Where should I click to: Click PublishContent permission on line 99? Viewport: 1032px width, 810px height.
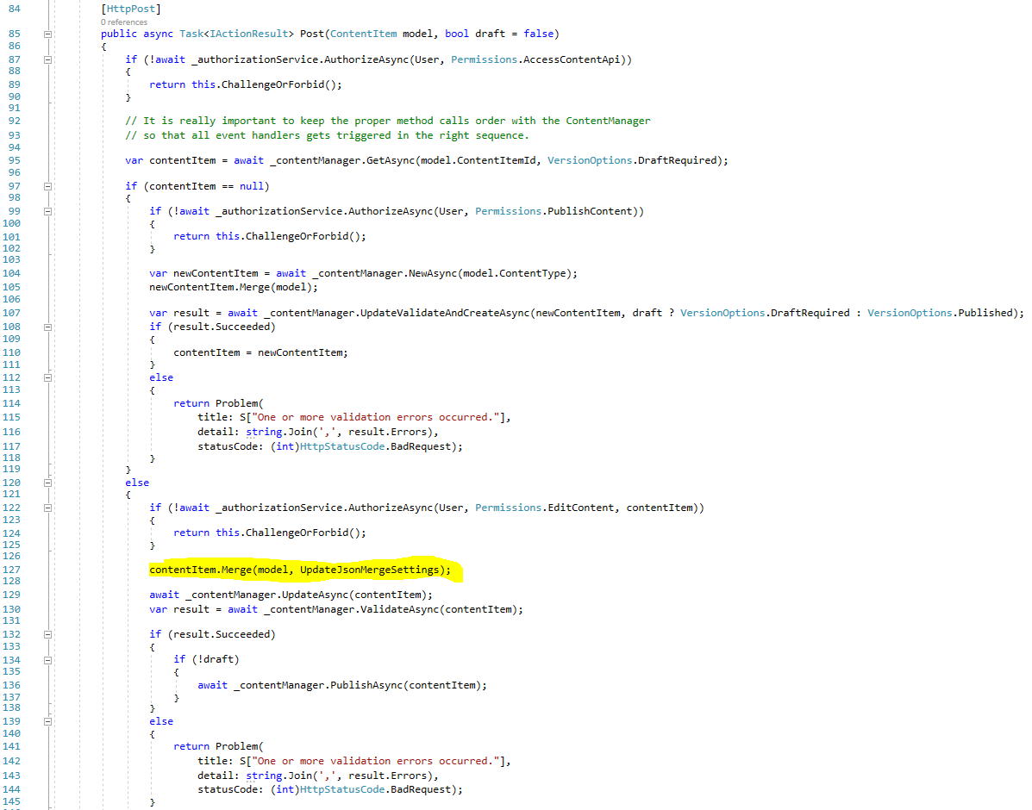(589, 211)
